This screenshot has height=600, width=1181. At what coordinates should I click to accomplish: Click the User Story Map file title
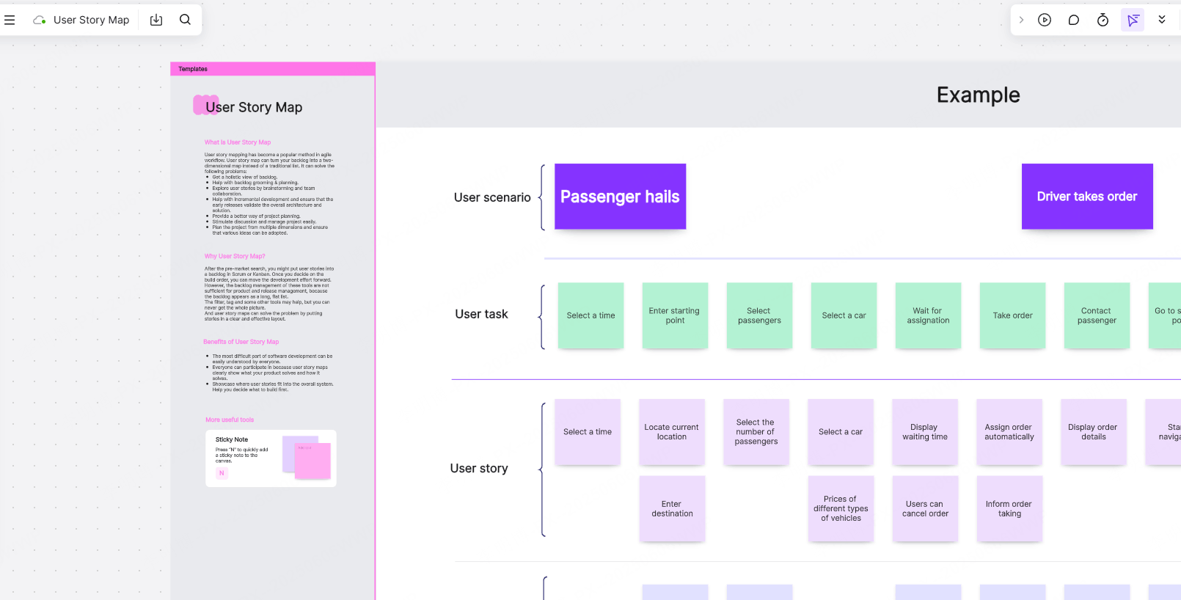pyautogui.click(x=91, y=20)
